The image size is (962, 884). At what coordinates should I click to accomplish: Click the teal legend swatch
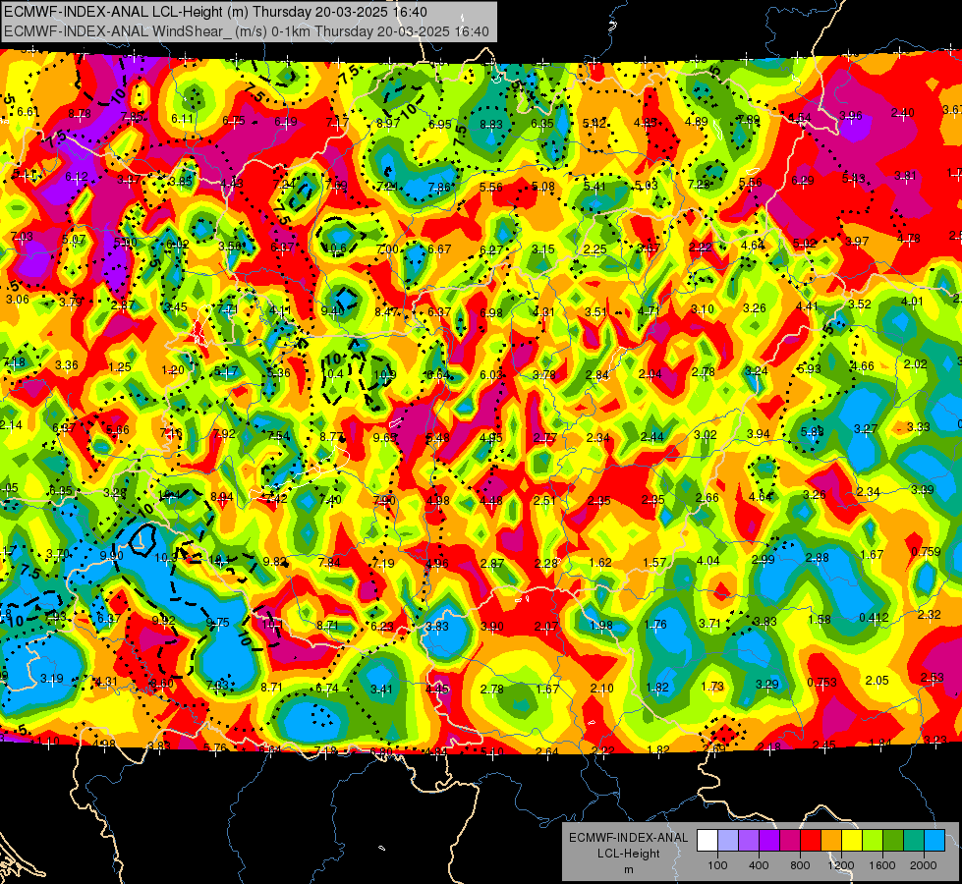click(914, 840)
